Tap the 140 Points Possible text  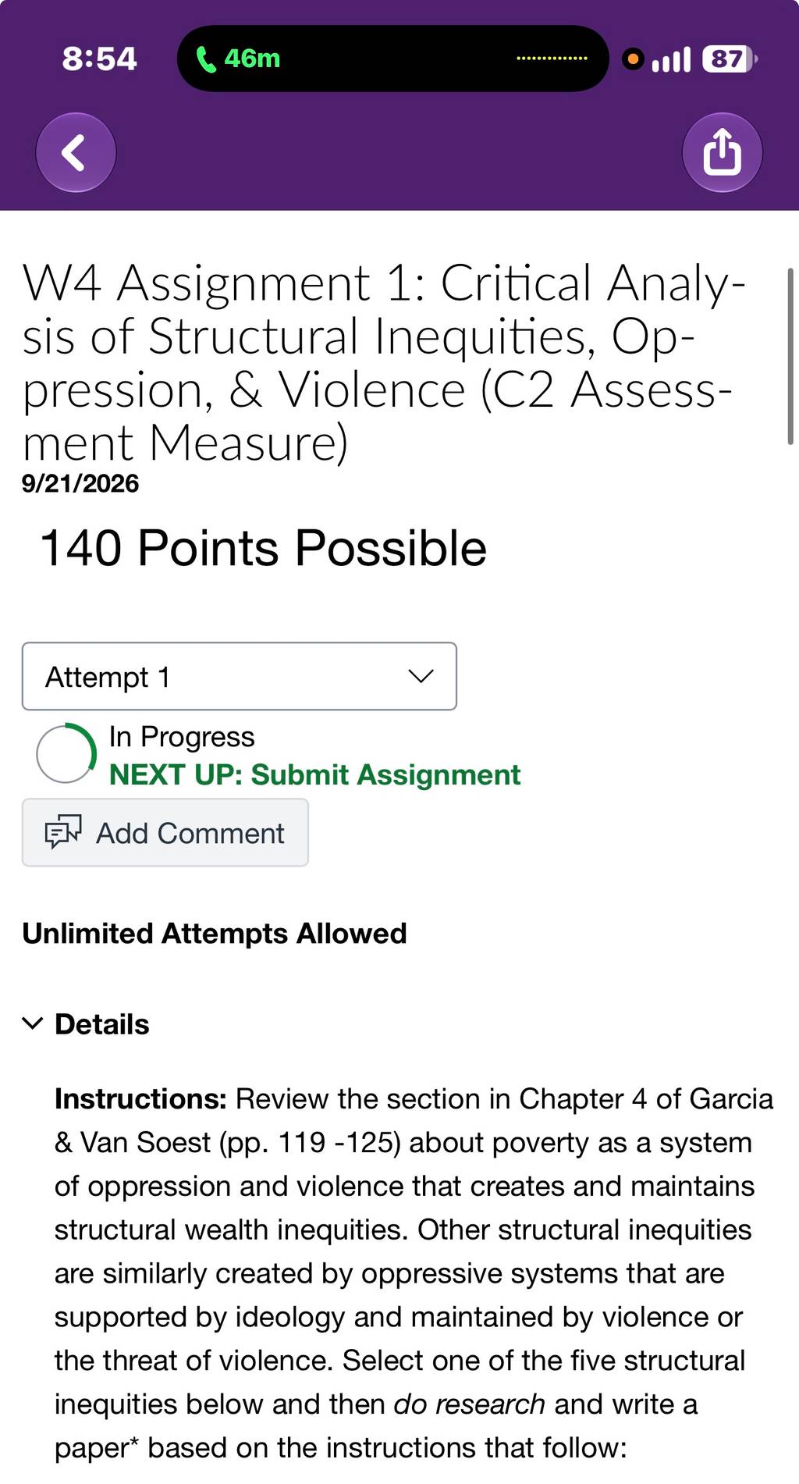263,548
